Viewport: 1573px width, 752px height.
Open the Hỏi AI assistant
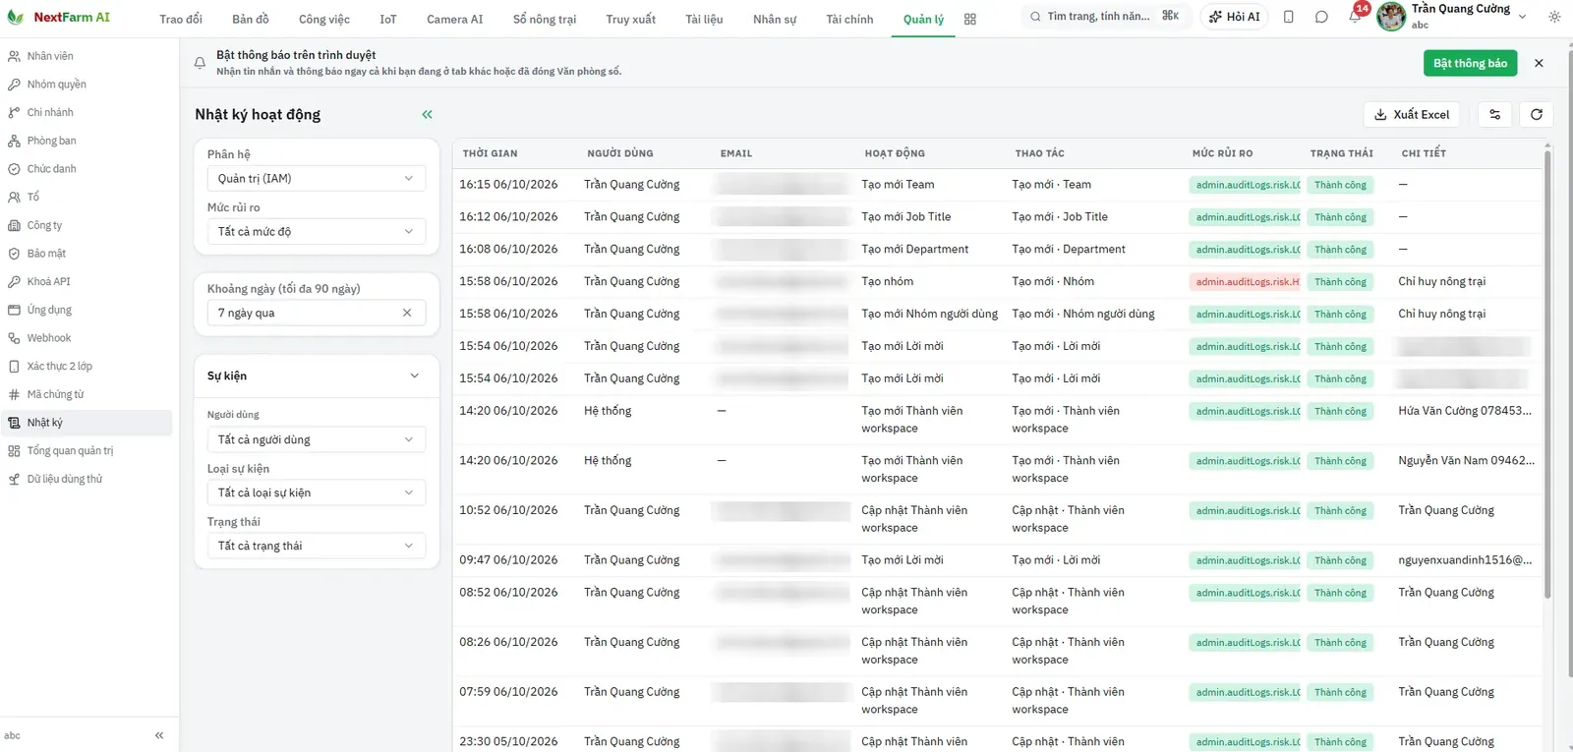[x=1235, y=17]
